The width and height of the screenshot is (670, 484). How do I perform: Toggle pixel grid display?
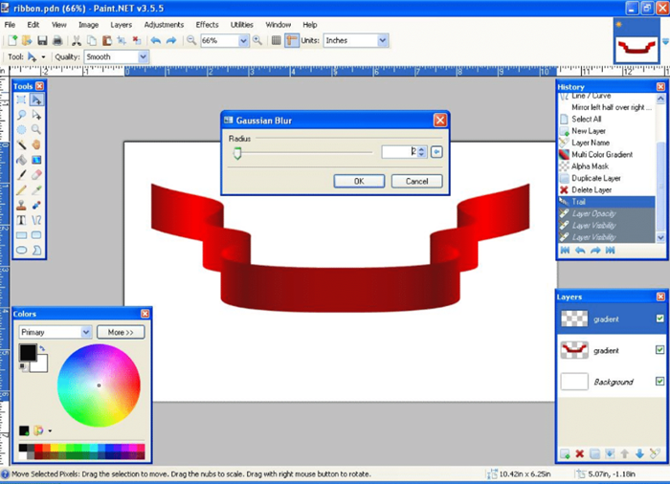tap(276, 40)
